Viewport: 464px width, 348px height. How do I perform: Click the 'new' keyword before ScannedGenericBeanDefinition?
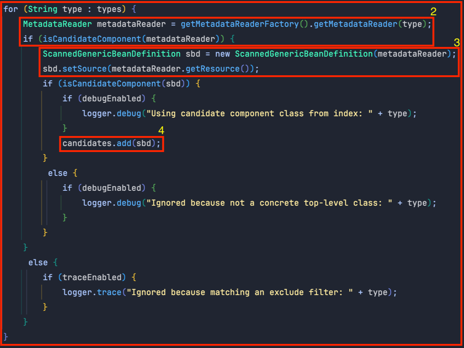[x=222, y=54]
